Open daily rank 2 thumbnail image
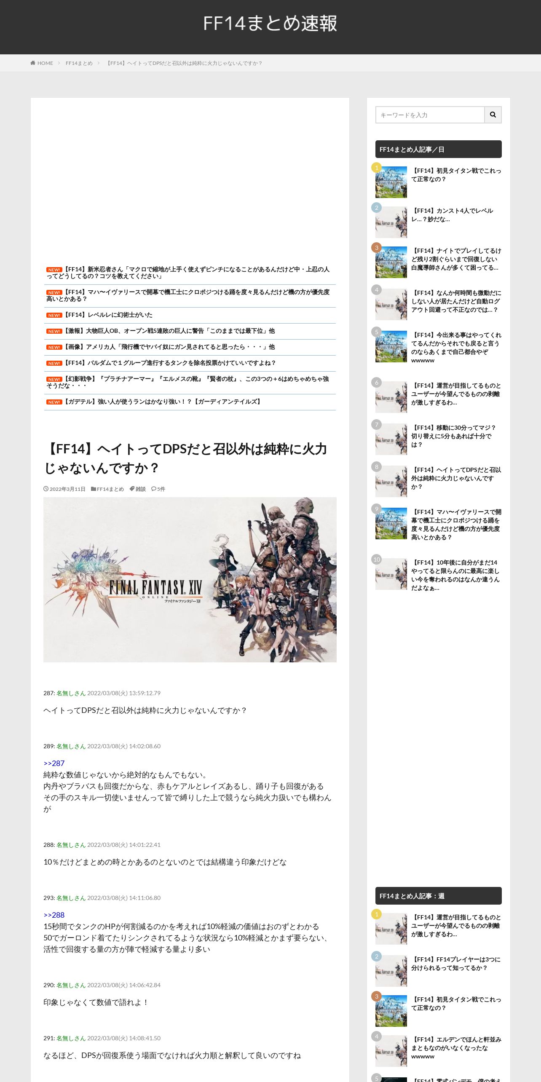The height and width of the screenshot is (1082, 541). (391, 222)
